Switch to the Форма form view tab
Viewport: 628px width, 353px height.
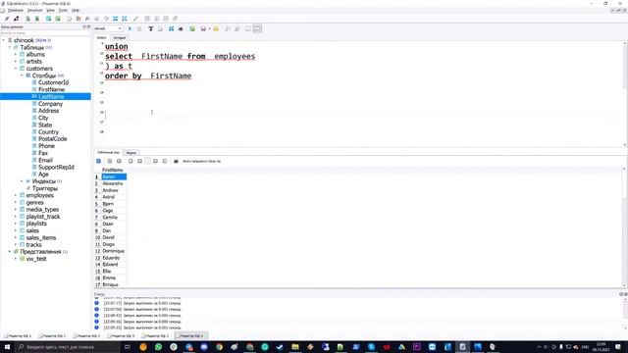[131, 153]
